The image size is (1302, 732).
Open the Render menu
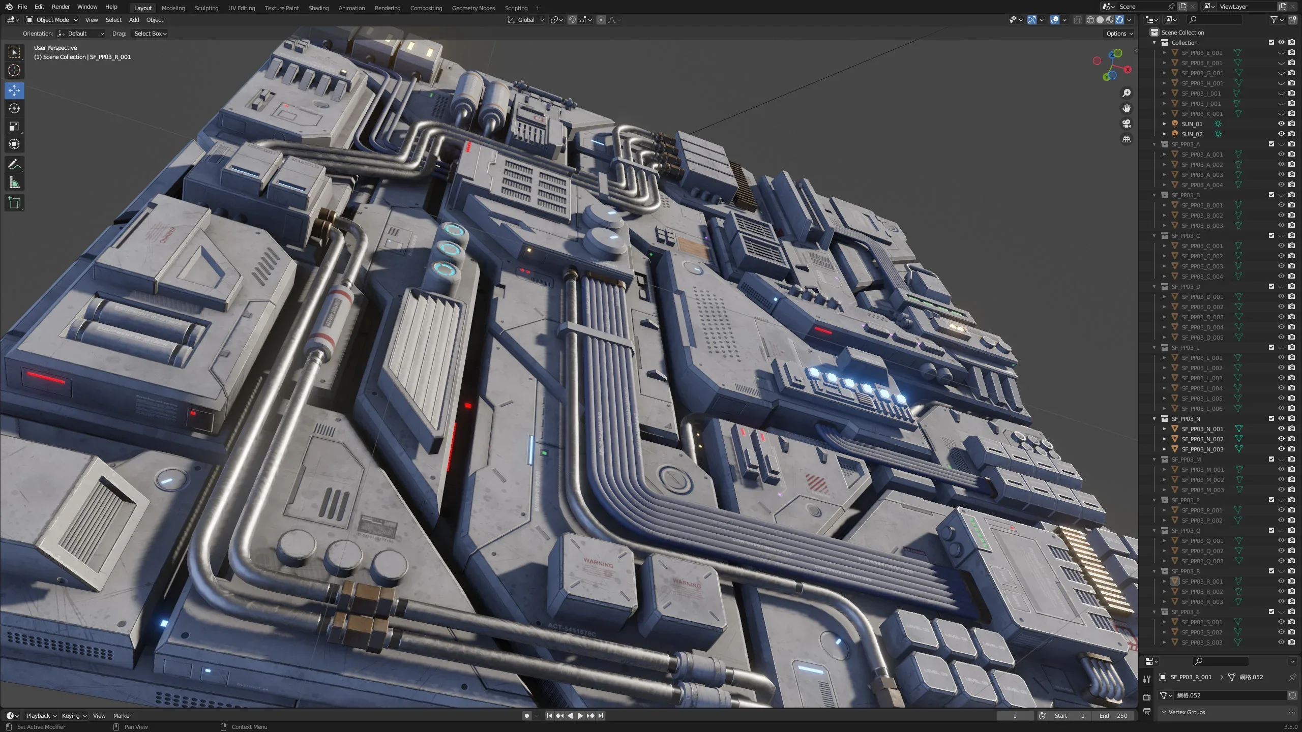point(61,7)
